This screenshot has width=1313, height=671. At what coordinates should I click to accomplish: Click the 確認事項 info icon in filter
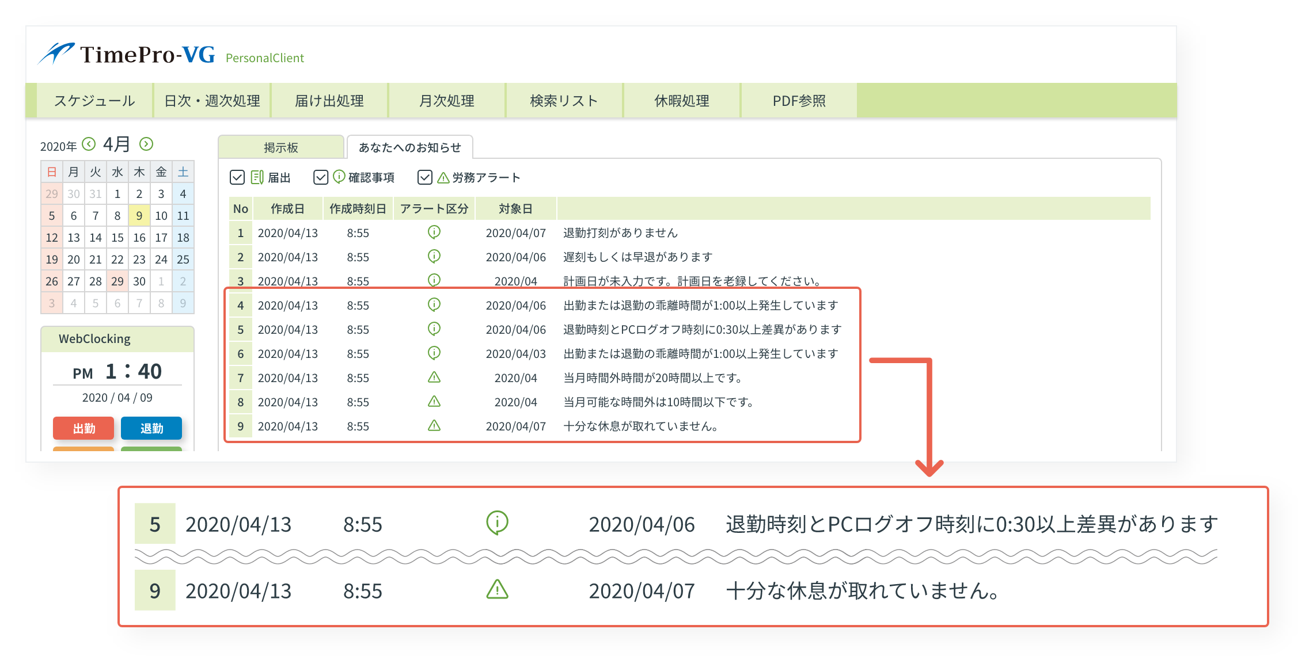339,177
